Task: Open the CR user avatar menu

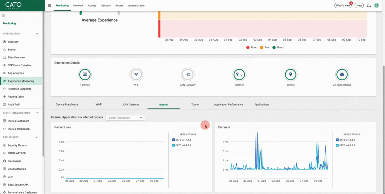Action: pyautogui.click(x=376, y=6)
